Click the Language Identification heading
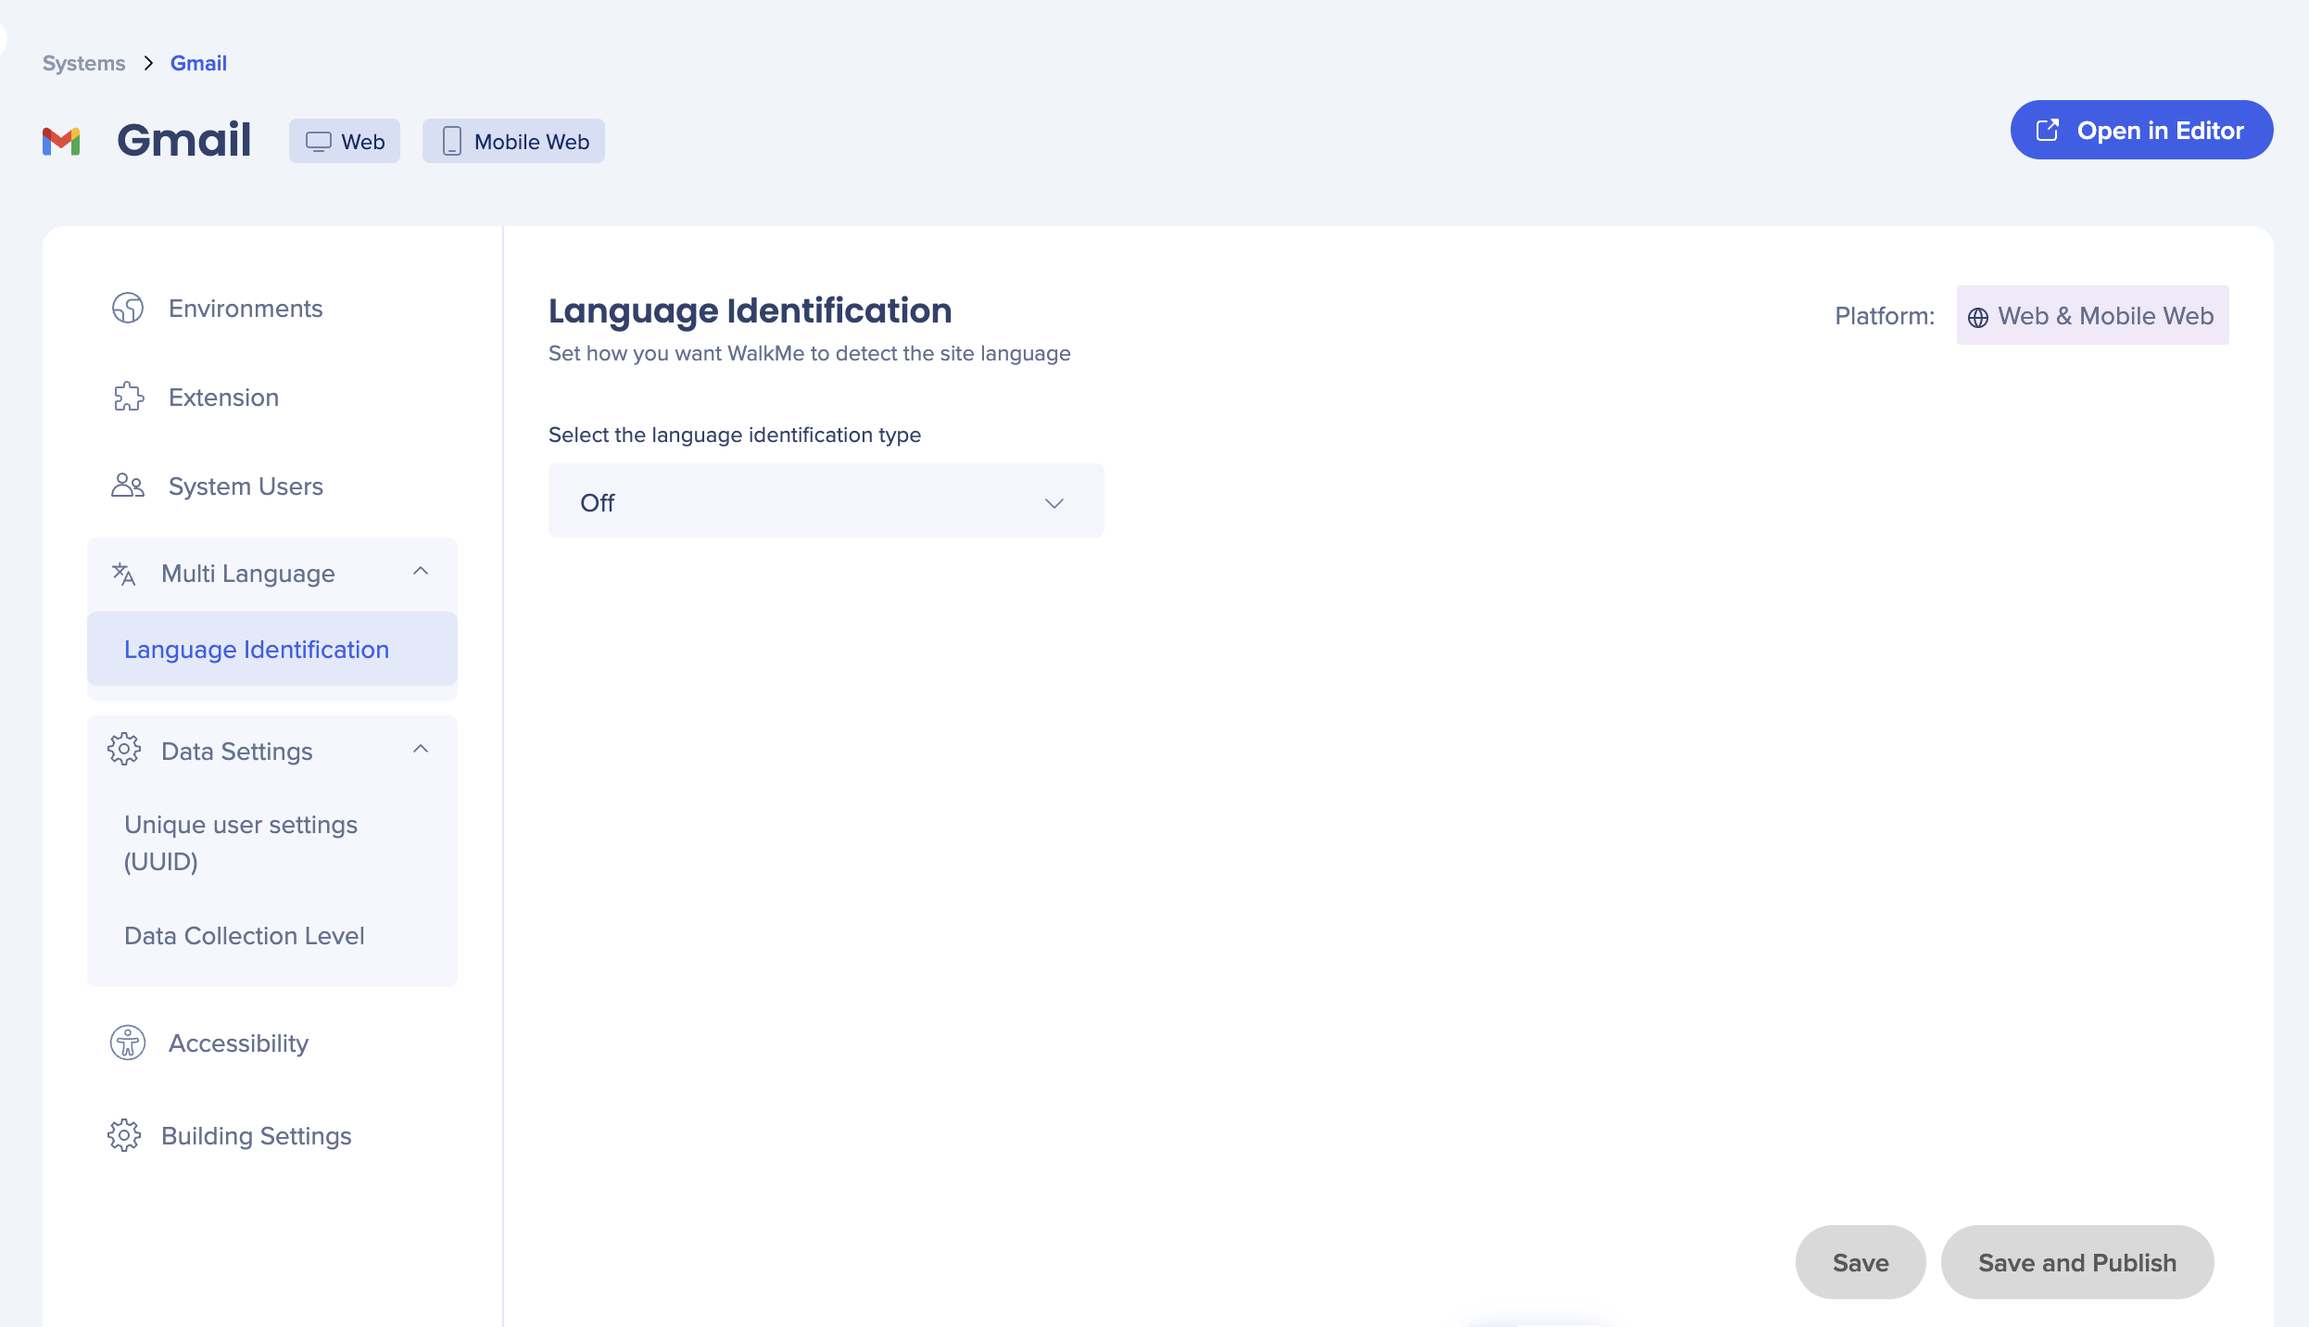The width and height of the screenshot is (2309, 1327). tap(750, 310)
